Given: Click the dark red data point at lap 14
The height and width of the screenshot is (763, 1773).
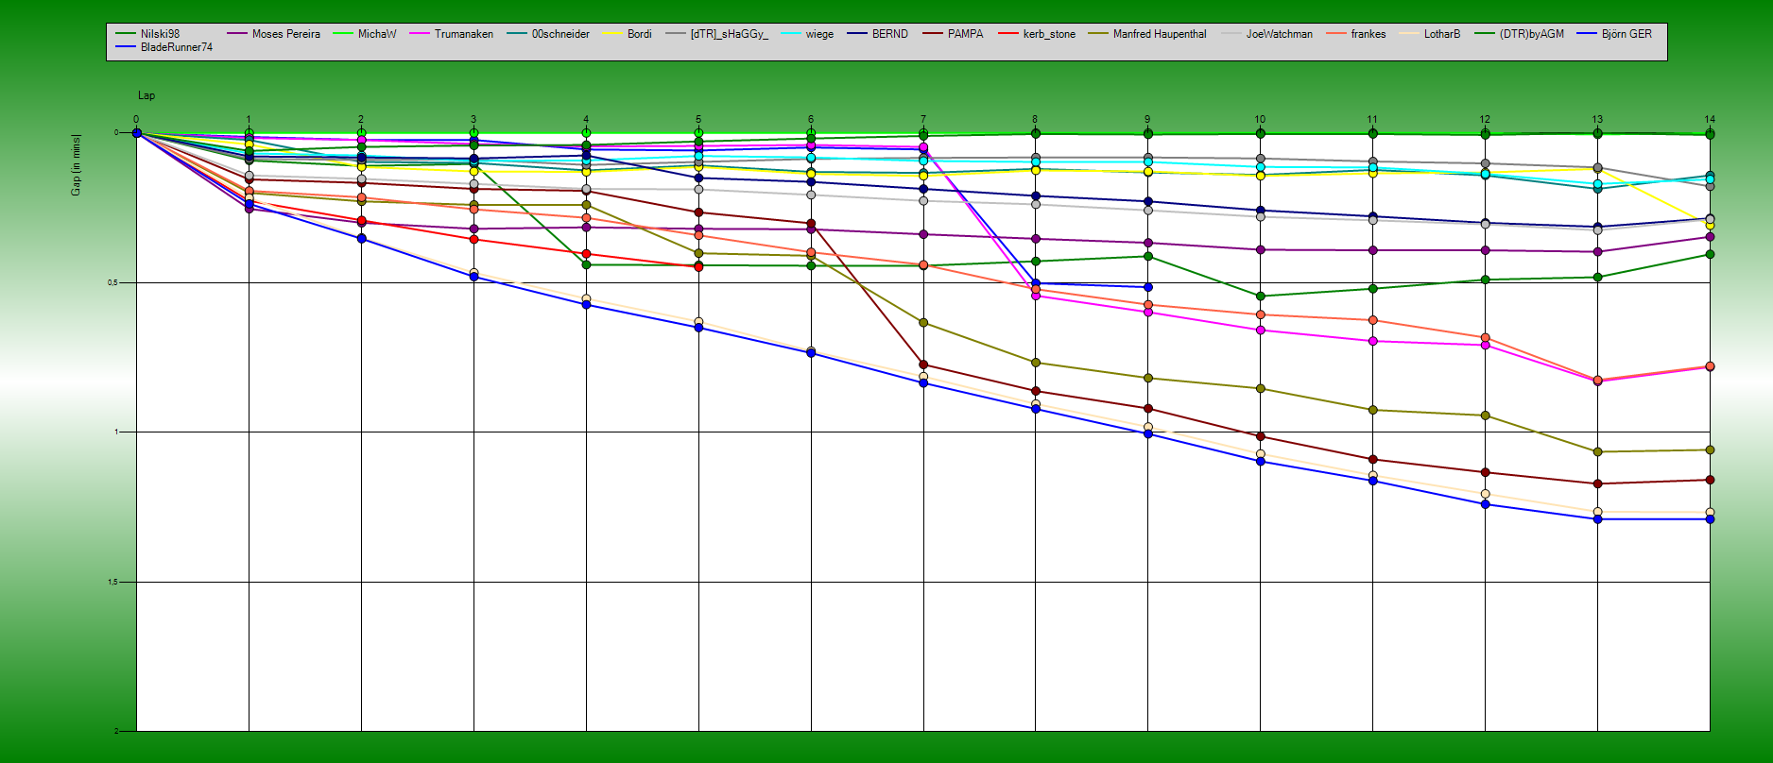Looking at the screenshot, I should point(1710,480).
